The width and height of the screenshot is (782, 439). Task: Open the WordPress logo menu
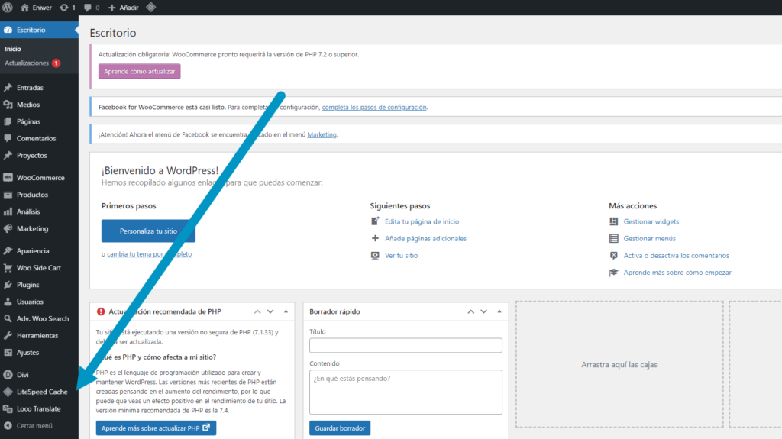coord(8,8)
